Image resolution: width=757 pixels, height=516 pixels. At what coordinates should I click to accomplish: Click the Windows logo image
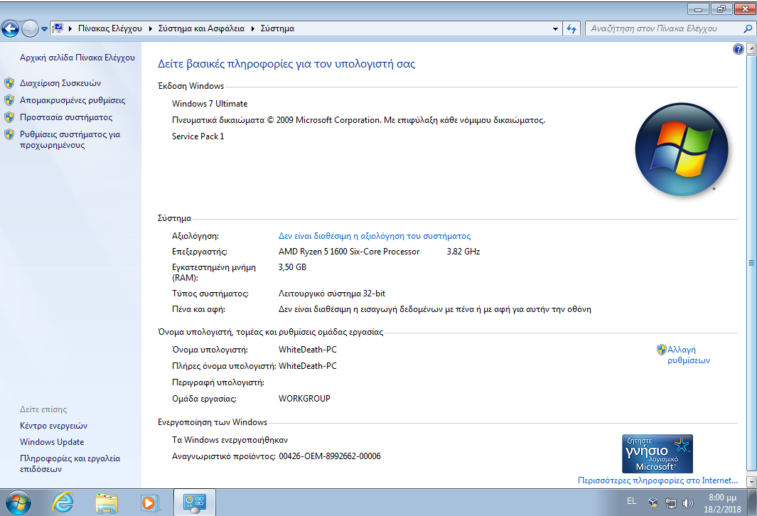[681, 149]
